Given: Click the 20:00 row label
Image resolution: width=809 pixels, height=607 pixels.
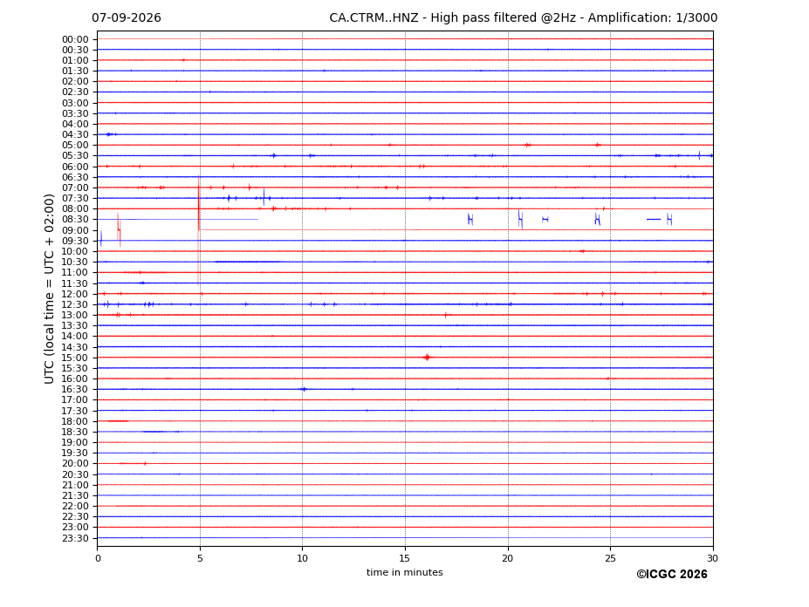Looking at the screenshot, I should 75,464.
